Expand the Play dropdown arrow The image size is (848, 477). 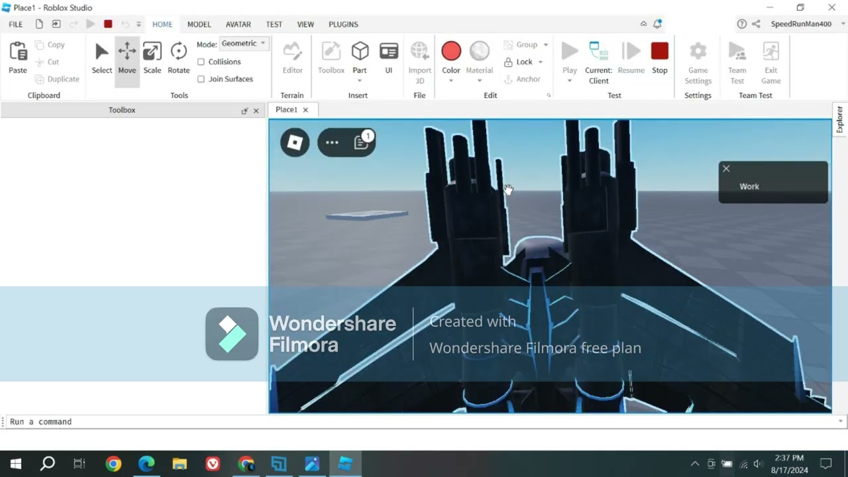569,81
